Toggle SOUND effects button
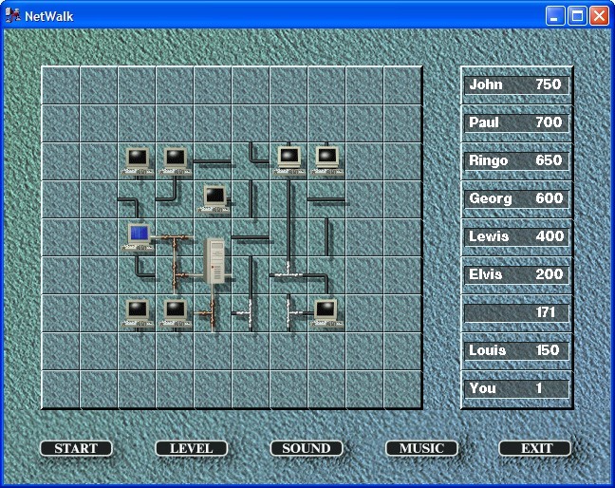This screenshot has width=615, height=488. click(x=307, y=448)
